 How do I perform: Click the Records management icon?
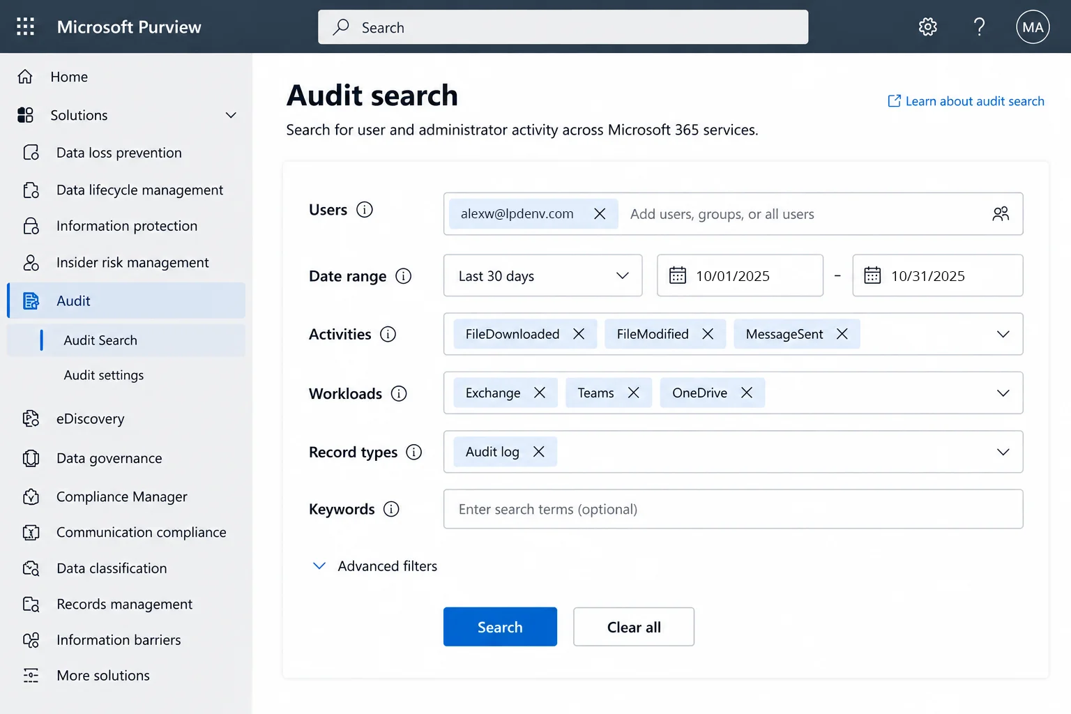31,604
